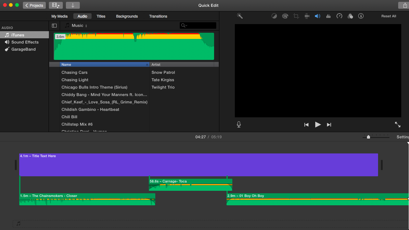This screenshot has width=409, height=230.
Task: Click the audio waveform preview
Action: click(134, 46)
